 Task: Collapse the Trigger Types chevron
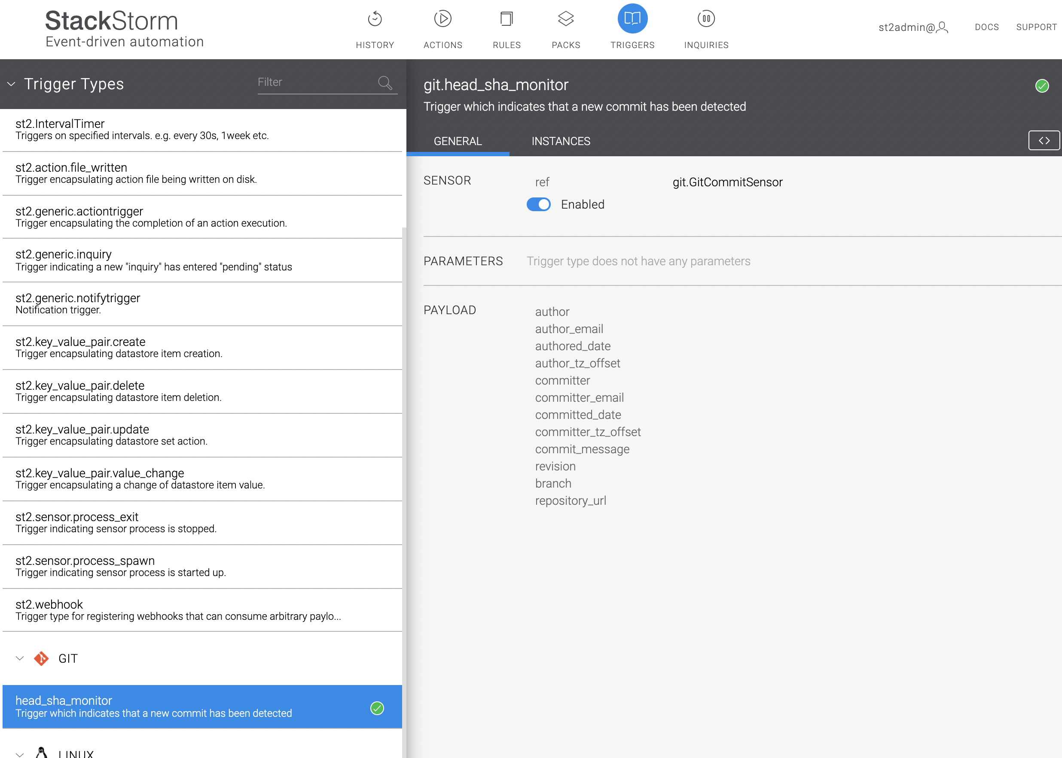[x=11, y=85]
